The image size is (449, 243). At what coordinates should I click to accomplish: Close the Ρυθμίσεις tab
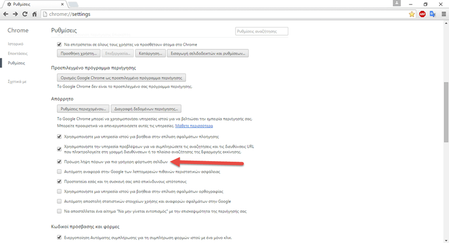62,4
